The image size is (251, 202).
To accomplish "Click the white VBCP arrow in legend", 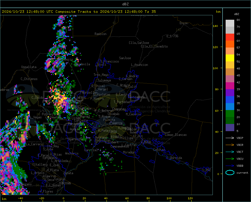I will pyautogui.click(x=230, y=138).
